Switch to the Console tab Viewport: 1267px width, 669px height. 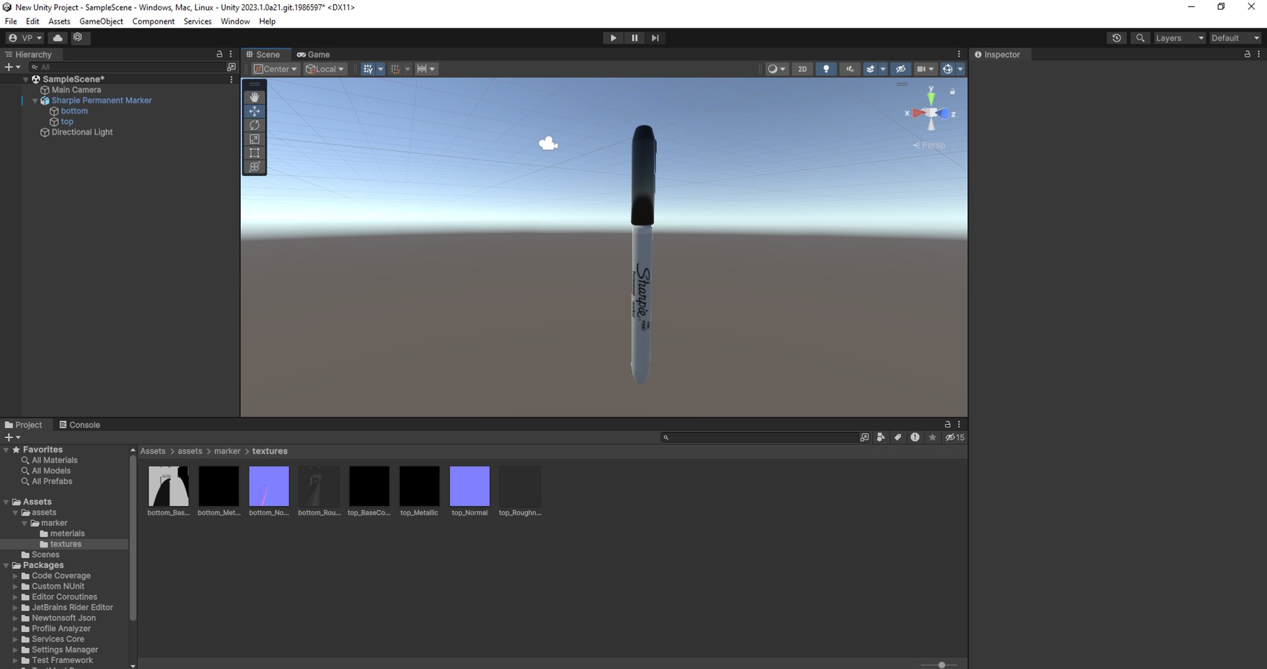[x=79, y=425]
